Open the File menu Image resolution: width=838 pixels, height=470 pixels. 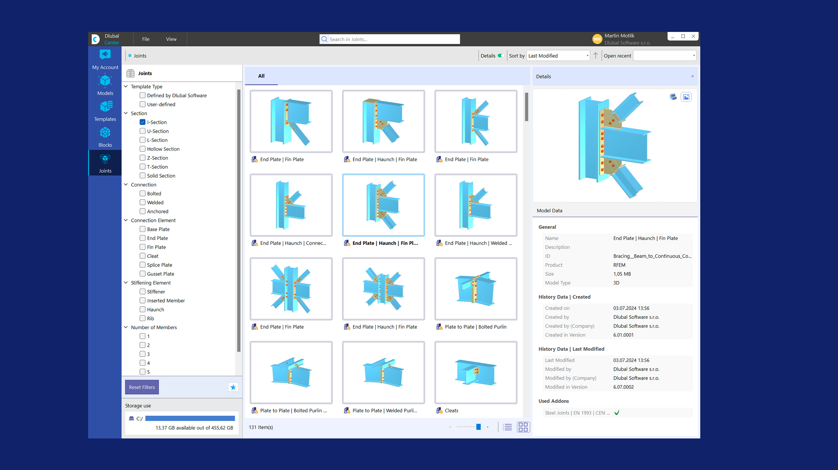point(146,39)
